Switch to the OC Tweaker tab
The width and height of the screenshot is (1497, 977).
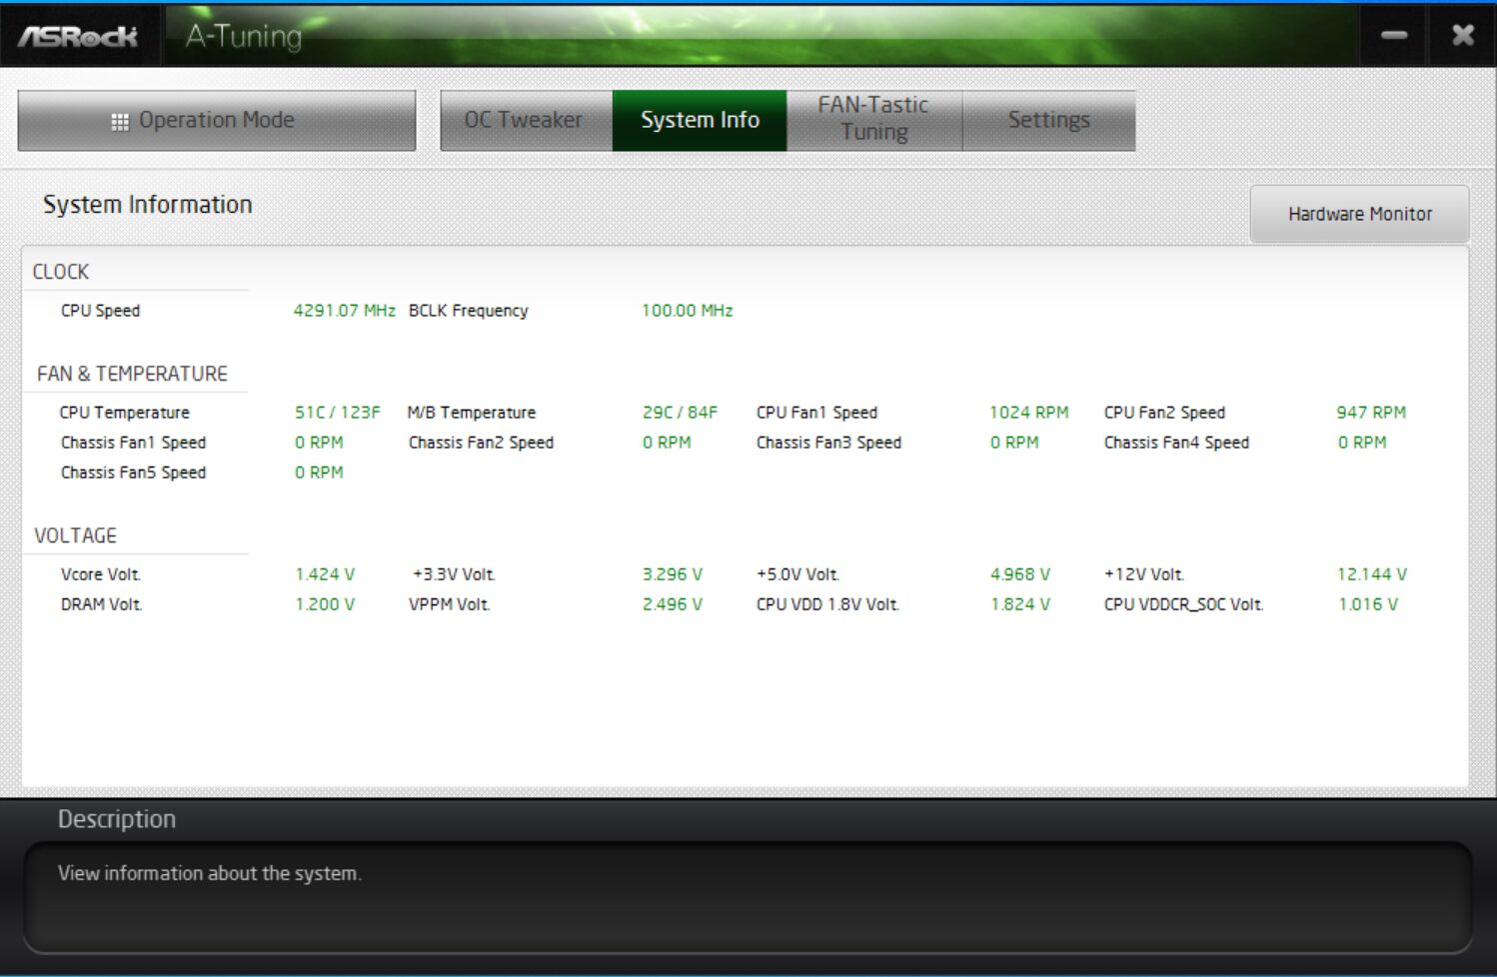tap(527, 121)
